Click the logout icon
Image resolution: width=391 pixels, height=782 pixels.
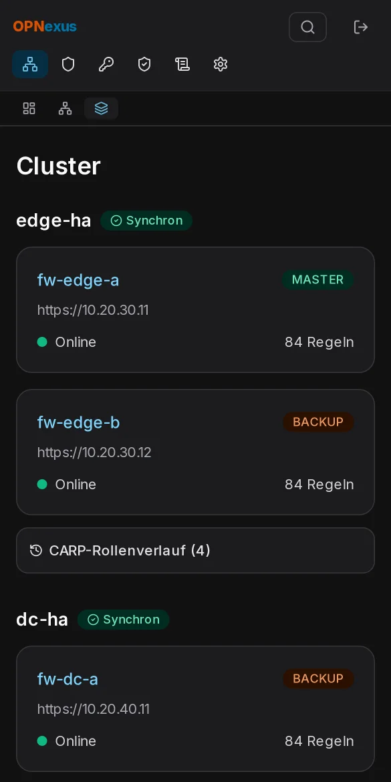pos(360,27)
